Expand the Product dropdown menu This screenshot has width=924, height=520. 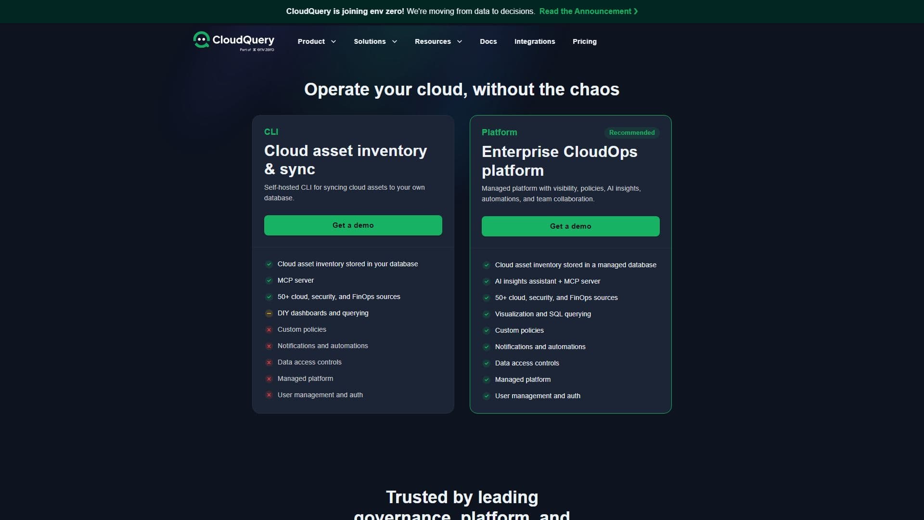317,41
